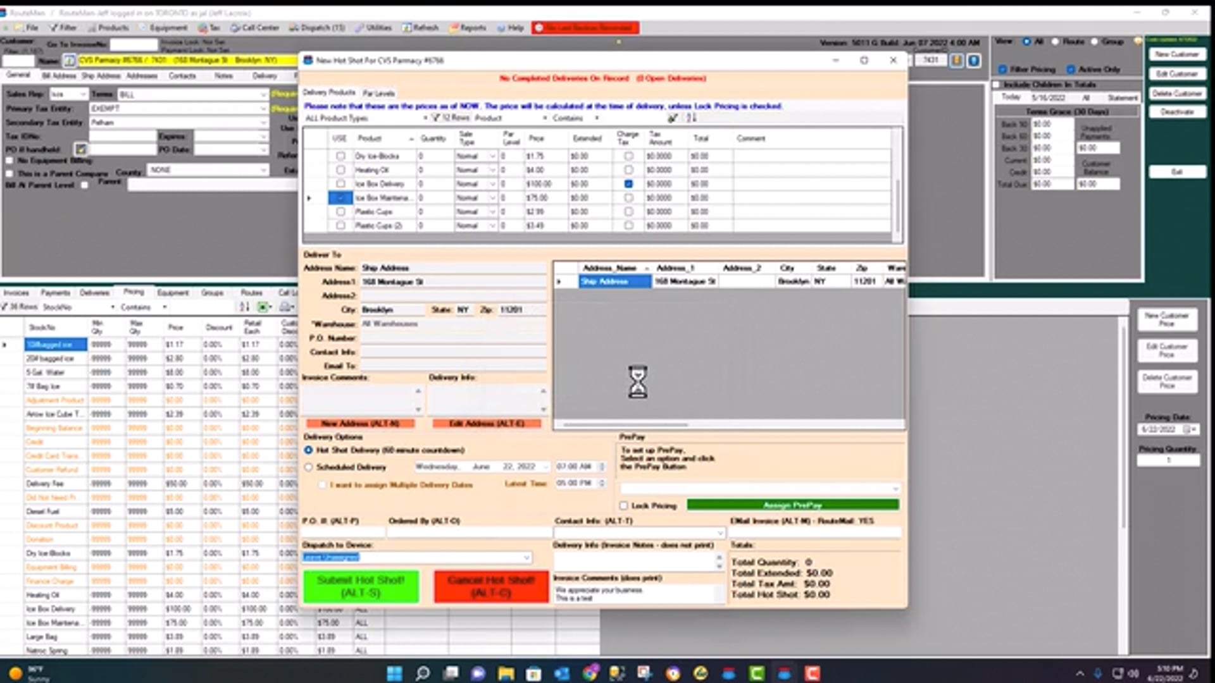Viewport: 1215px width, 683px height.
Task: Click the filter funnel icon in Hot Shot dialog
Action: click(435, 118)
